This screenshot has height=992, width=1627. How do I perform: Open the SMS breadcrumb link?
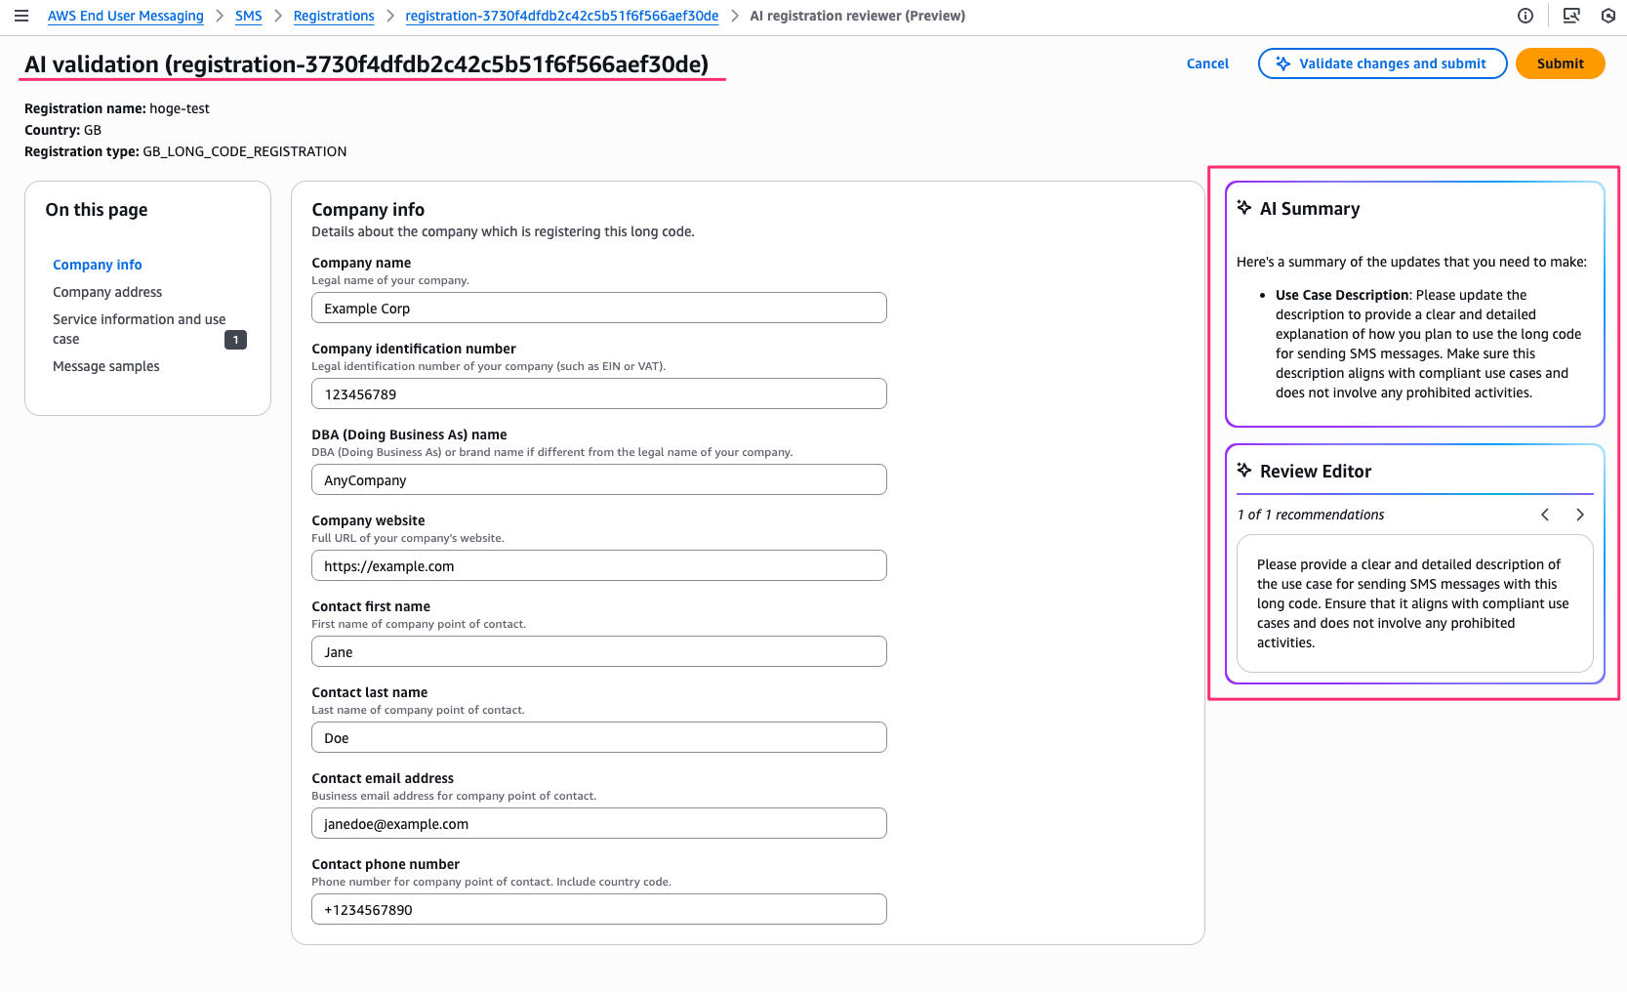pyautogui.click(x=248, y=16)
